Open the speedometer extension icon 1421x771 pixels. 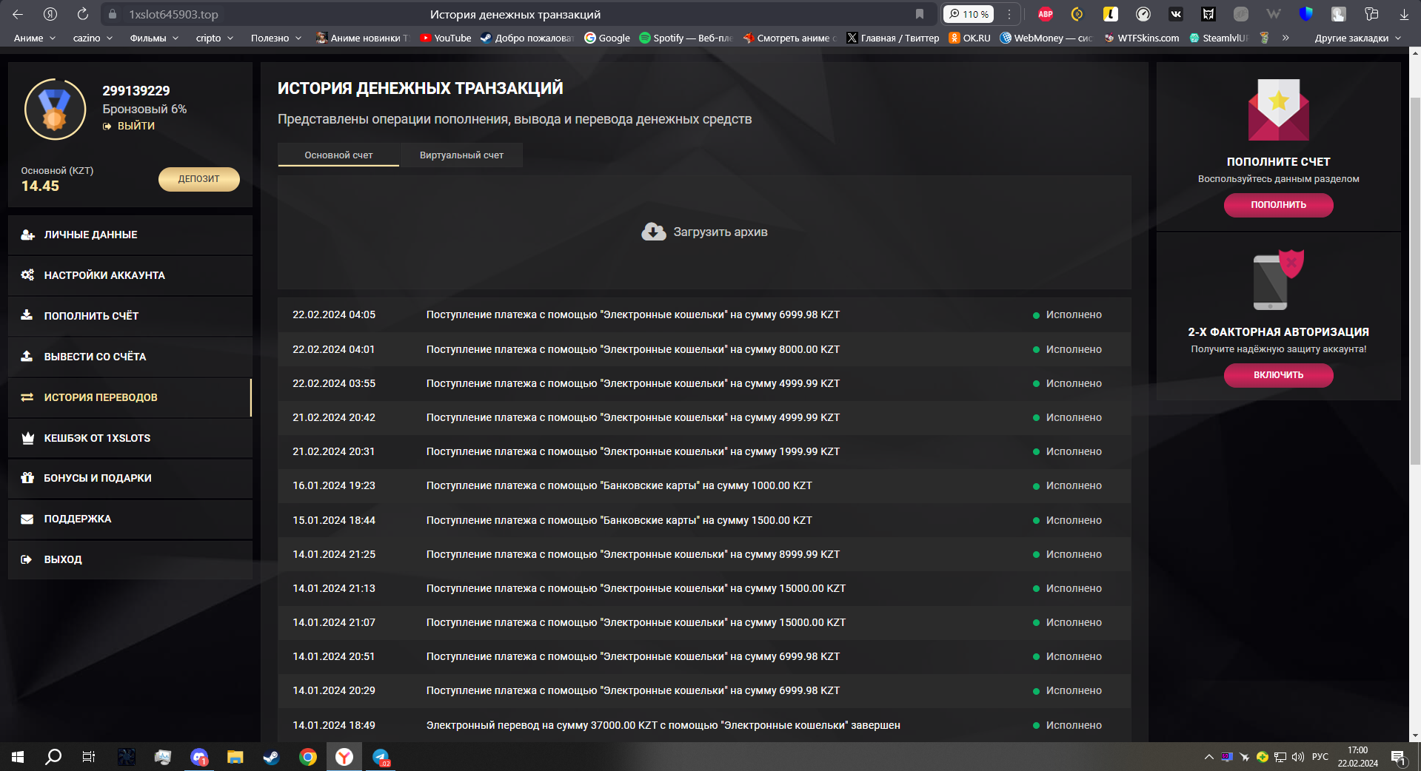pos(1143,14)
